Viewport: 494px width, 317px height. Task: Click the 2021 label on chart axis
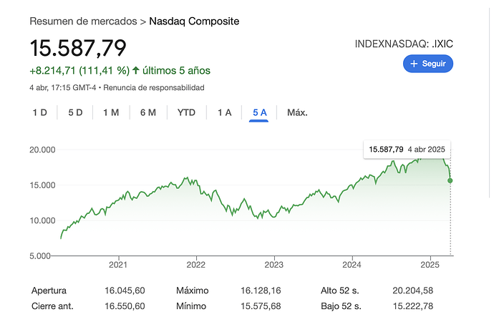pos(118,264)
